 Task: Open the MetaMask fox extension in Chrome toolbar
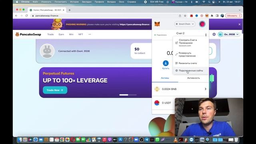(x=207, y=16)
